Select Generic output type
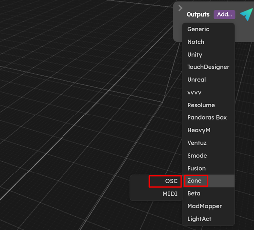 click(208, 29)
